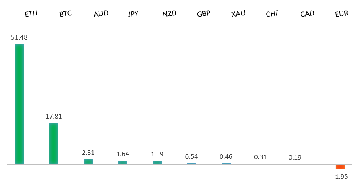This screenshot has width=359, height=187.
Task: Click the 51.48 data label
Action: (19, 37)
